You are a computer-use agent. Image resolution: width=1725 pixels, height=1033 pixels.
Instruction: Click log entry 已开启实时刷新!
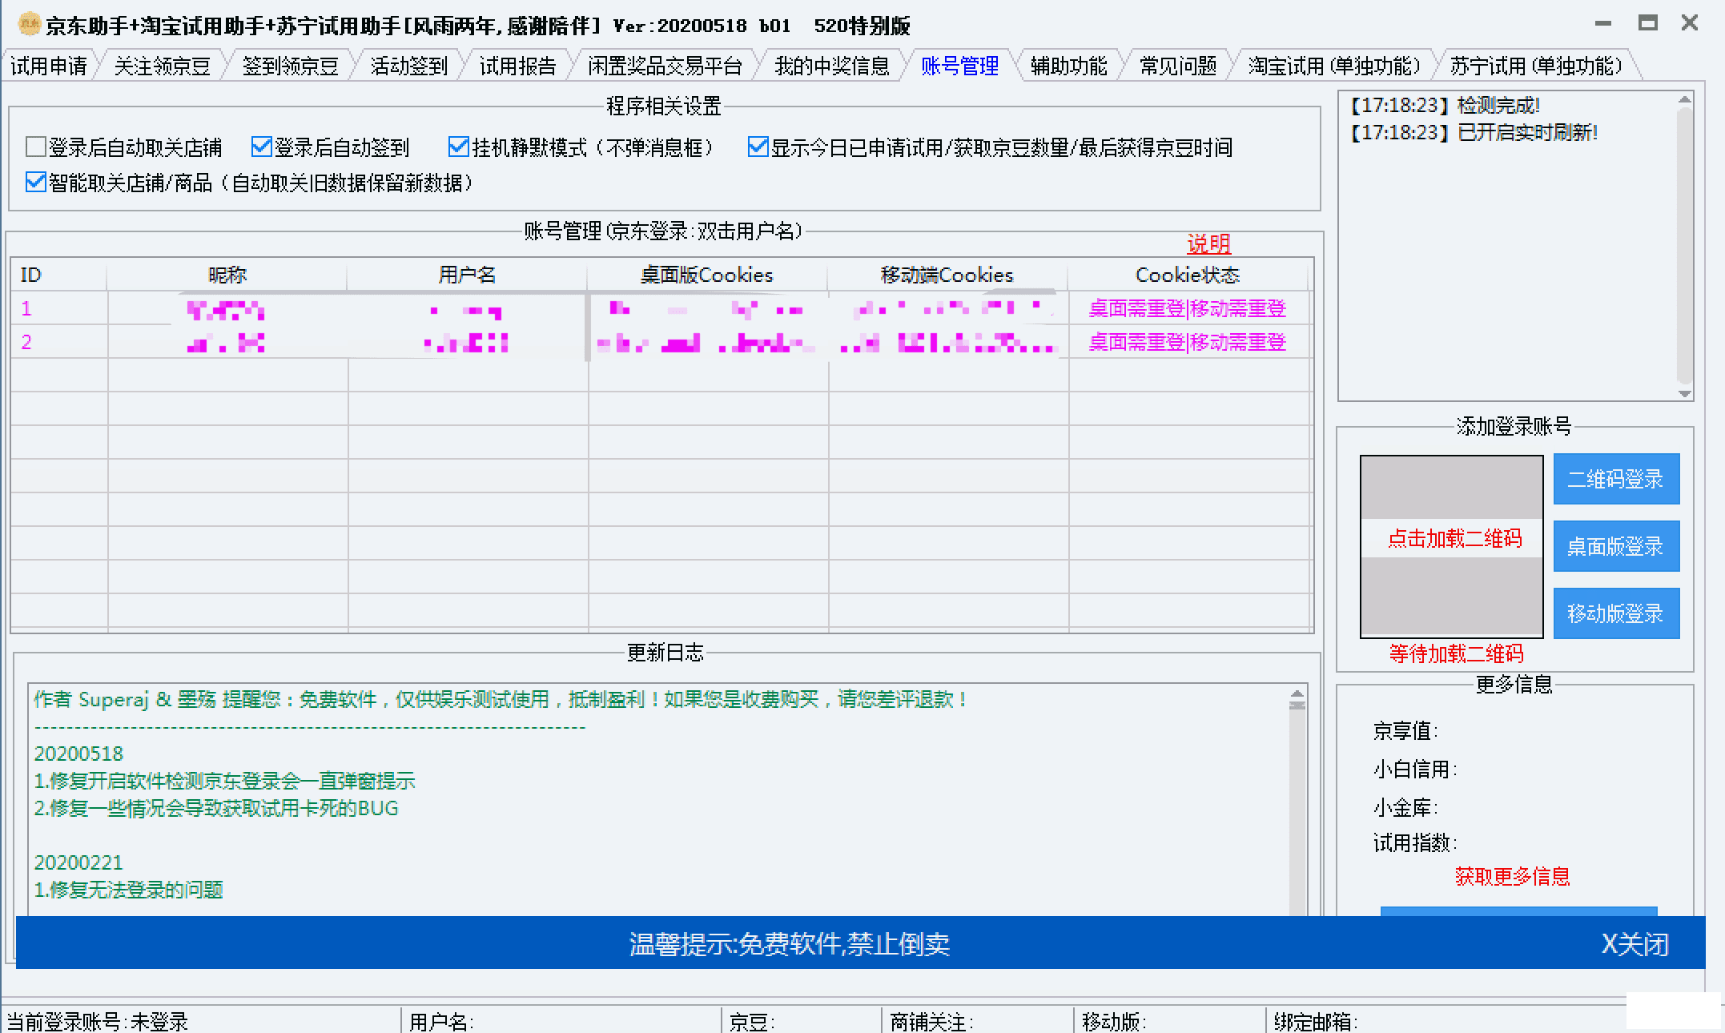[1474, 132]
